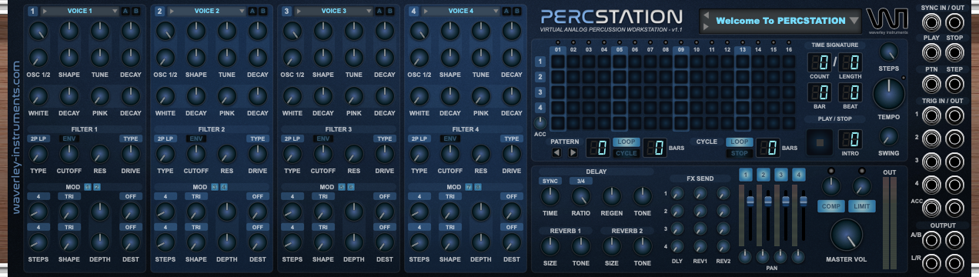Click the STOP jack on the patch panel
979x277 pixels.
click(954, 52)
